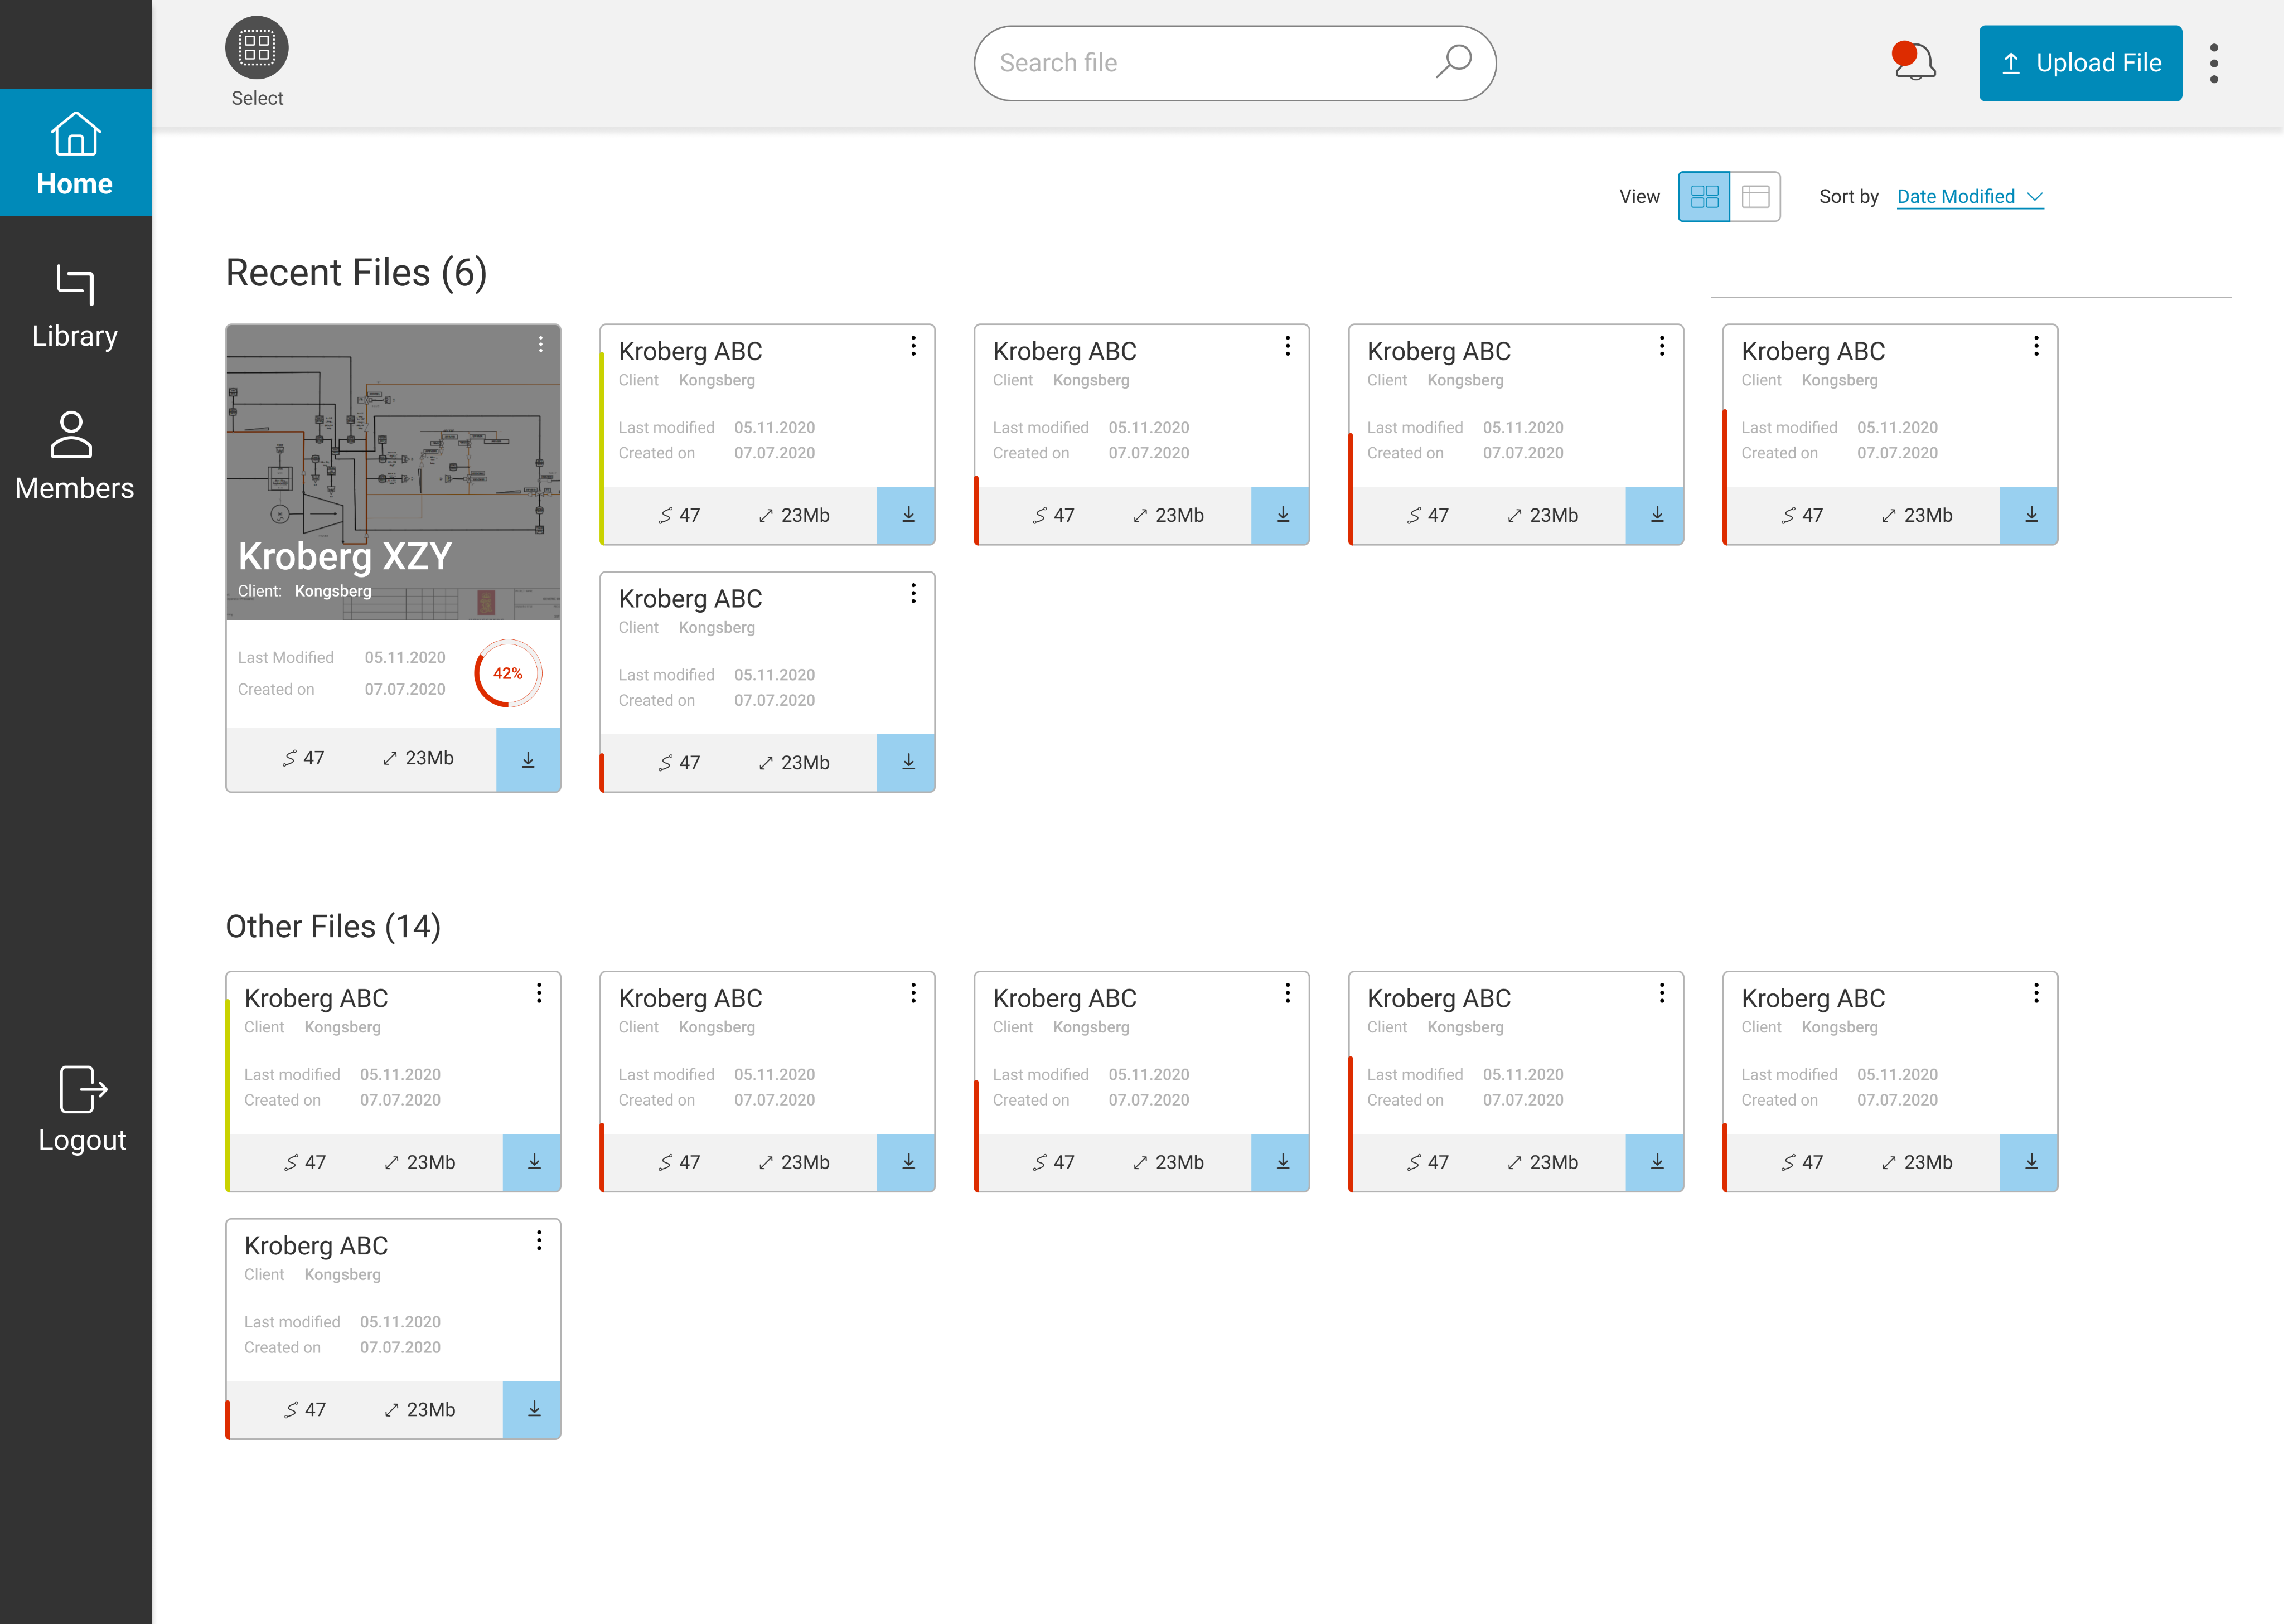Click the 42% progress ring

pos(508,674)
